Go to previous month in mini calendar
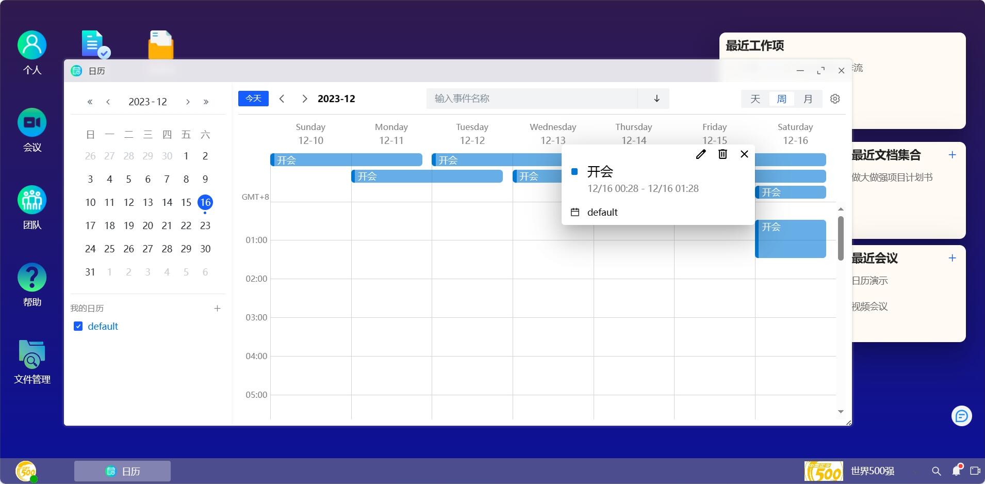985x484 pixels. pos(108,102)
